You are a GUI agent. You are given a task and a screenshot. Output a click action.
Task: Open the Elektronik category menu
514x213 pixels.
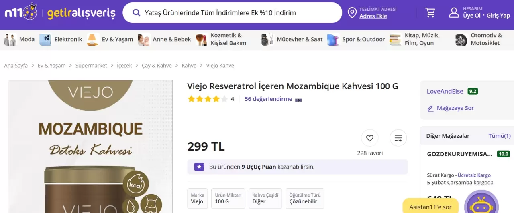[61, 39]
